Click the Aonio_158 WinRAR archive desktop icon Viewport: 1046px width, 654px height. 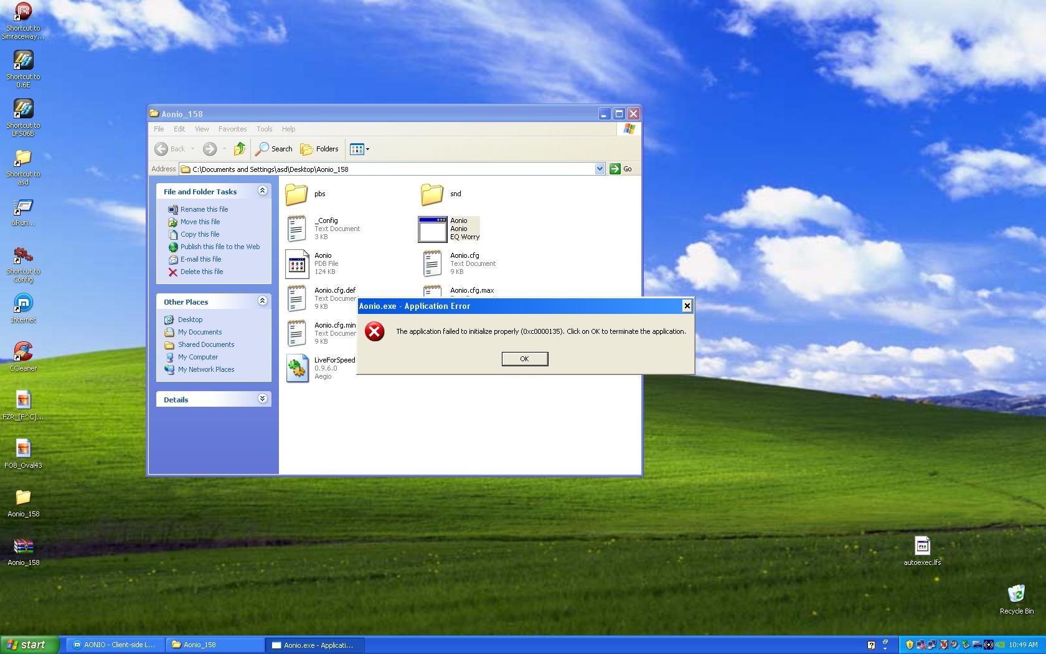click(23, 551)
